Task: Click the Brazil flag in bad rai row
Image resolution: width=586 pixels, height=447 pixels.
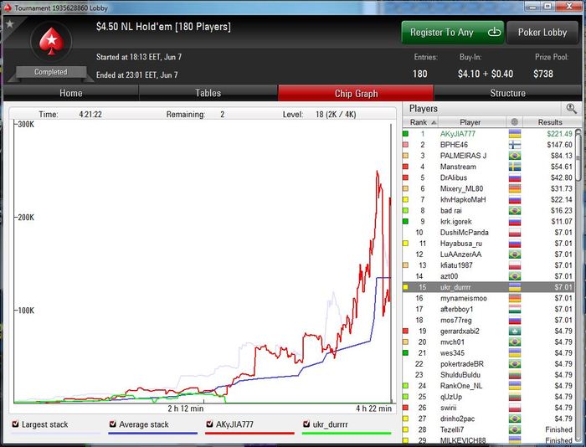Action: [x=515, y=210]
